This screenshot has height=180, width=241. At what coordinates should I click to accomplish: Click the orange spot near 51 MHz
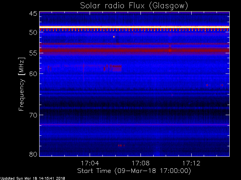[114, 37]
